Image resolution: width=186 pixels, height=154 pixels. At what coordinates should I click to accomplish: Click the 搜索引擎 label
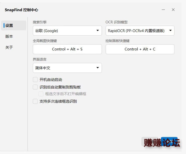coord(40,22)
